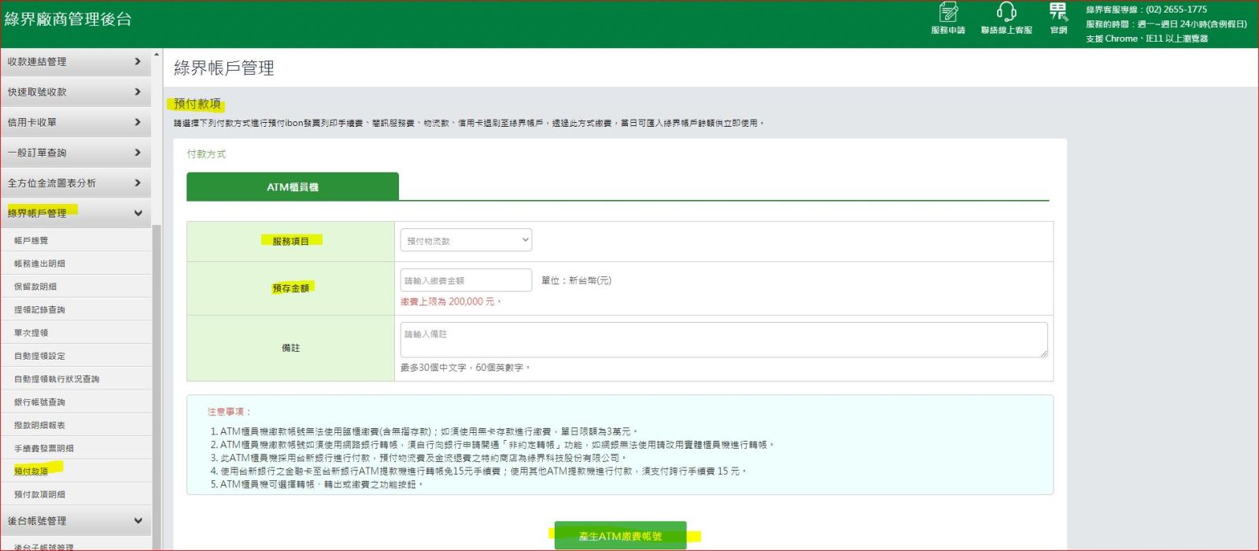Focus the 預存金額 amount input field
This screenshot has width=1259, height=551.
coord(466,280)
